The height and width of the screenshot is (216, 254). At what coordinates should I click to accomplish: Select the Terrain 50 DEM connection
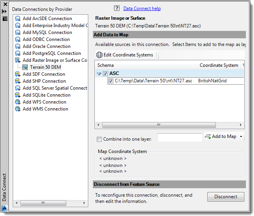pyautogui.click(x=45, y=67)
